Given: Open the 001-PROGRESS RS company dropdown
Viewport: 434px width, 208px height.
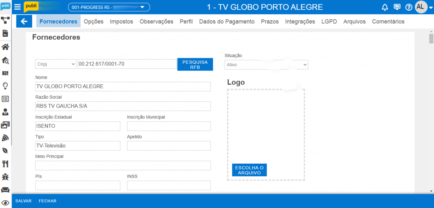Looking at the screenshot, I should coord(109,7).
